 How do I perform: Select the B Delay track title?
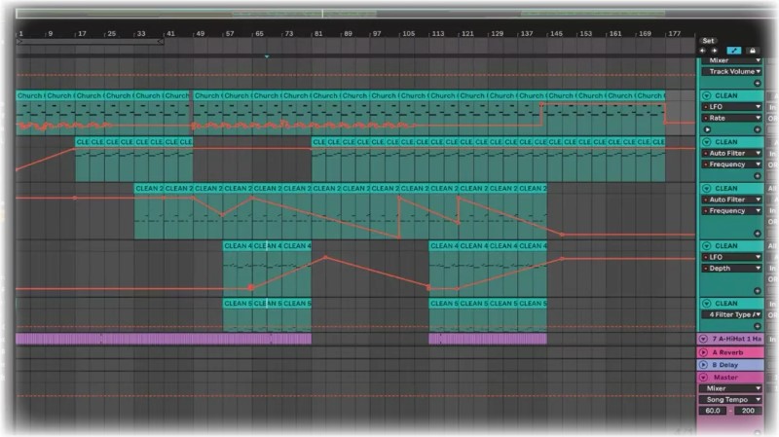[724, 365]
